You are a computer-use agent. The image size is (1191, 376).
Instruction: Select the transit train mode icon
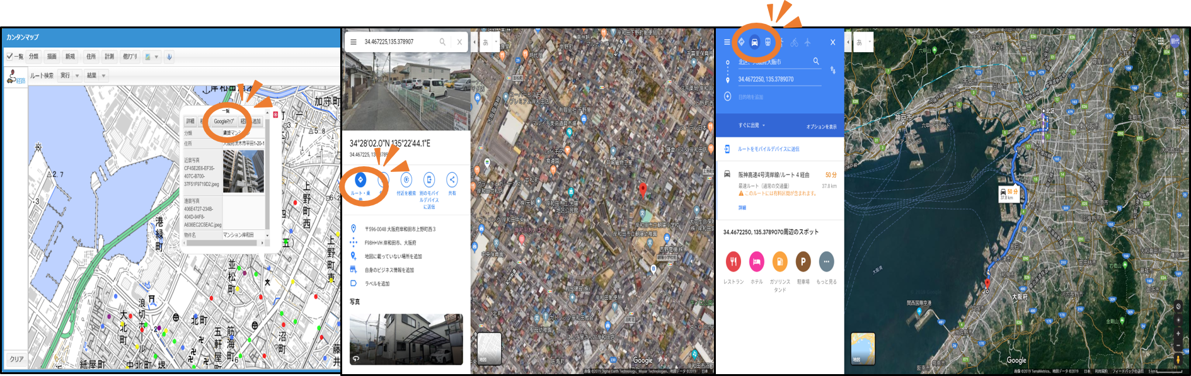(x=768, y=42)
